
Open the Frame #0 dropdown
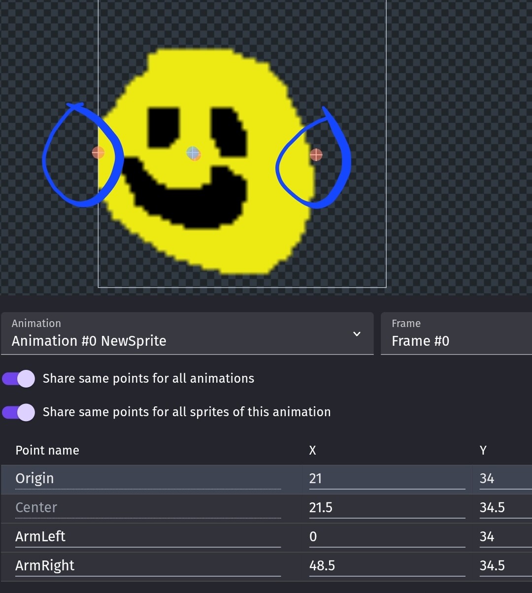(x=456, y=333)
